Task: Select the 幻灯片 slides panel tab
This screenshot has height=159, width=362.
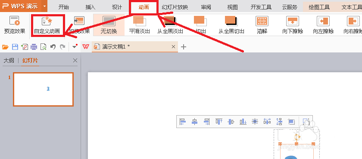Action: [30, 61]
